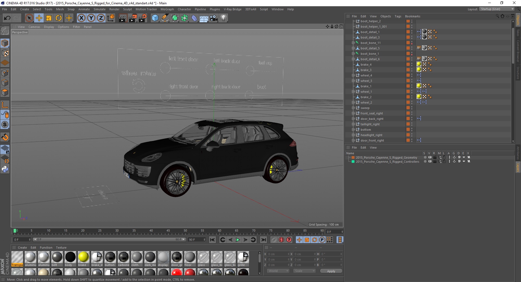This screenshot has height=282, width=521.
Task: Expand the front_seat_right object
Action: [353, 113]
